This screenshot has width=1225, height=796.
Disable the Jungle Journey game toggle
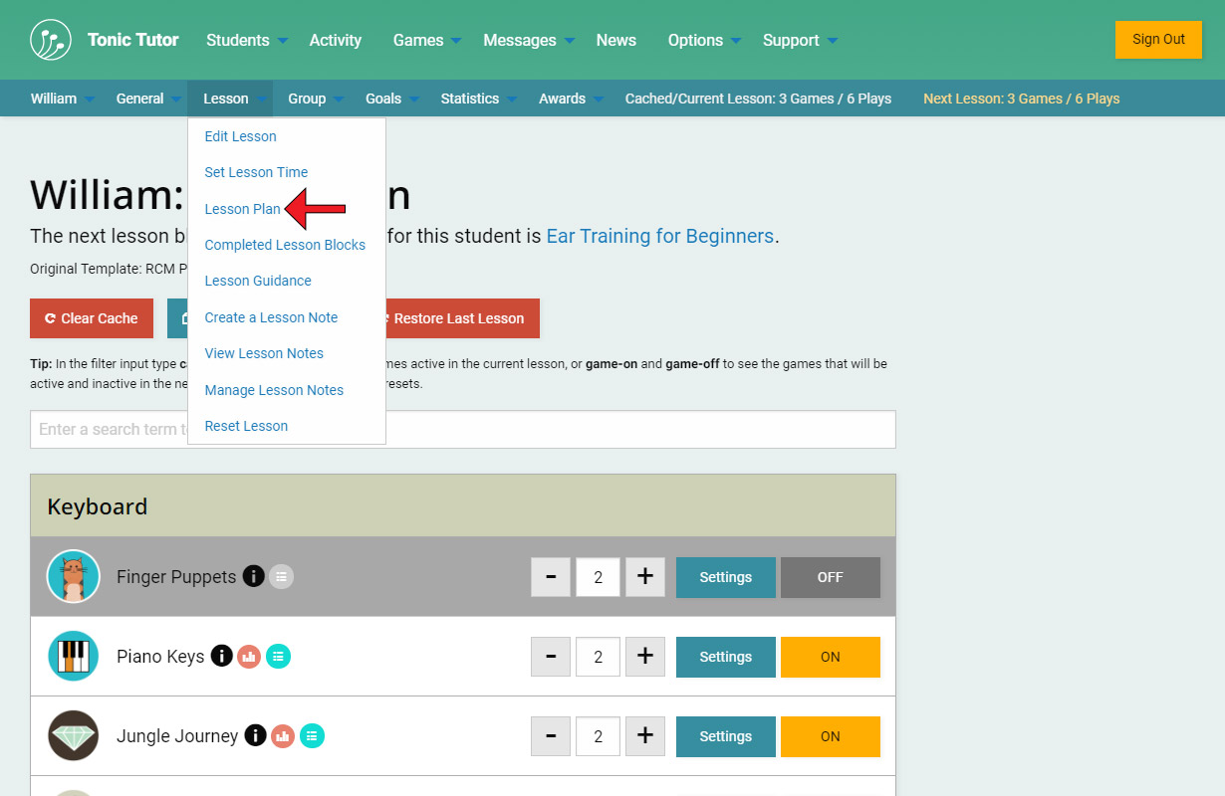[830, 736]
